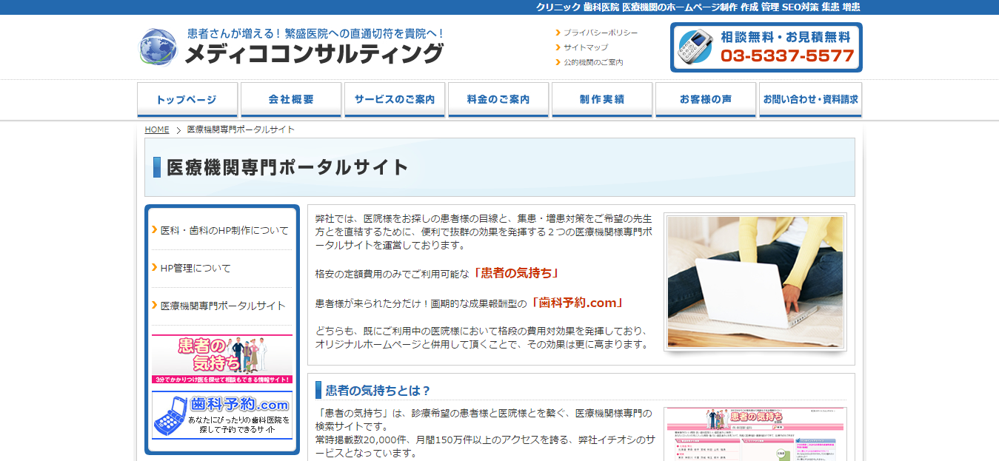Screen dimensions: 999x461
Task: Select 料金のご案内 navigation item
Action: pyautogui.click(x=498, y=100)
